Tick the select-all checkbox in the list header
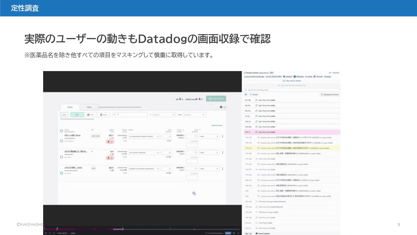Viewport: 417px width, 235px height. (x=61, y=131)
